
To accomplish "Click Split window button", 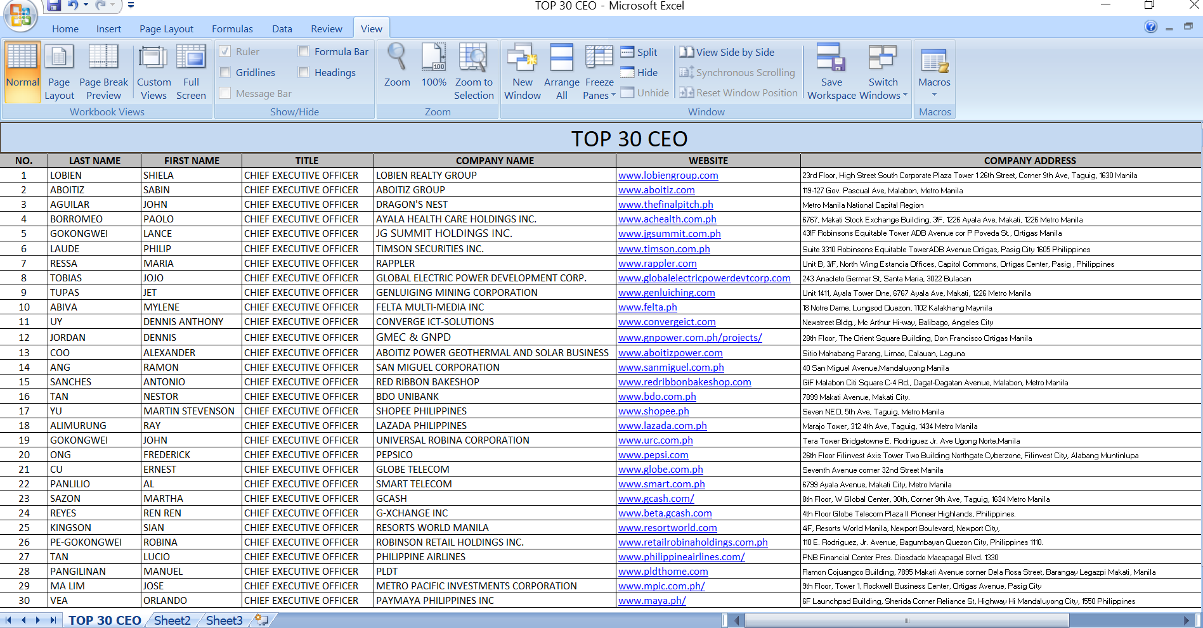I will [x=639, y=52].
